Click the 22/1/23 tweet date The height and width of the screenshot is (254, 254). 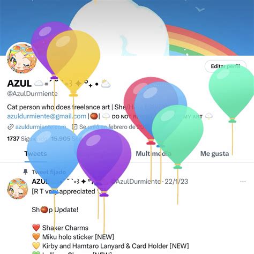(x=176, y=182)
